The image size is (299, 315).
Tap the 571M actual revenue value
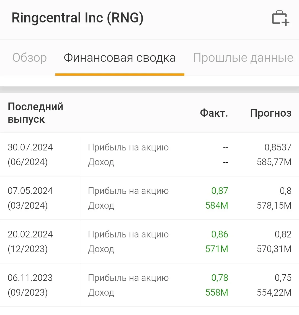(x=217, y=249)
